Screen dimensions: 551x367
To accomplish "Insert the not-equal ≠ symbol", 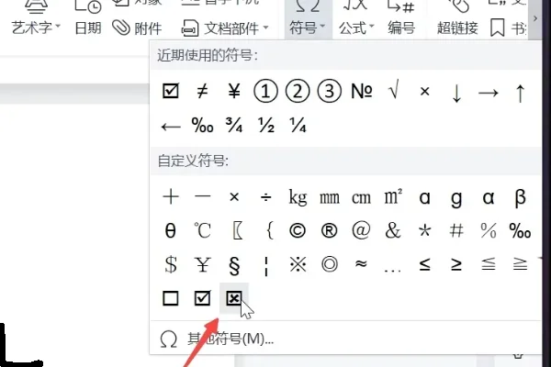I will pos(202,92).
